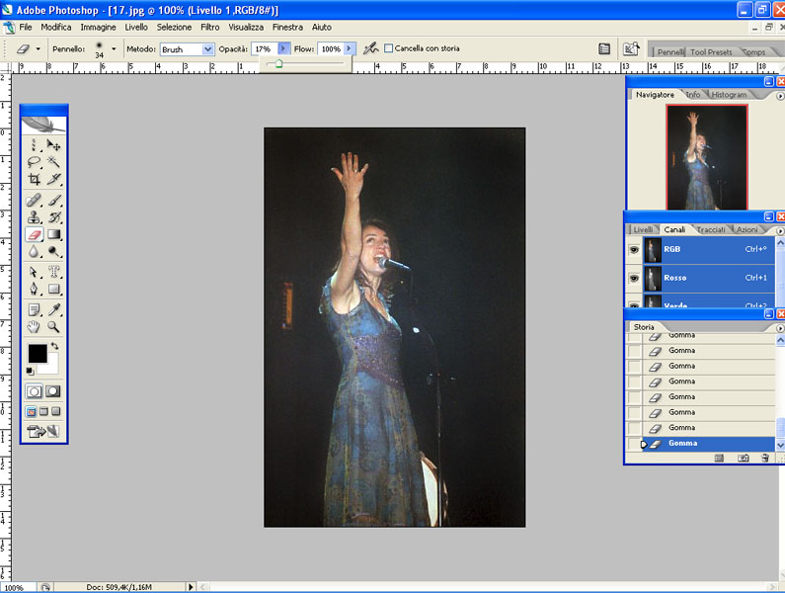Select the Brush tool in toolbox
Viewport: 785px width, 593px height.
click(53, 201)
